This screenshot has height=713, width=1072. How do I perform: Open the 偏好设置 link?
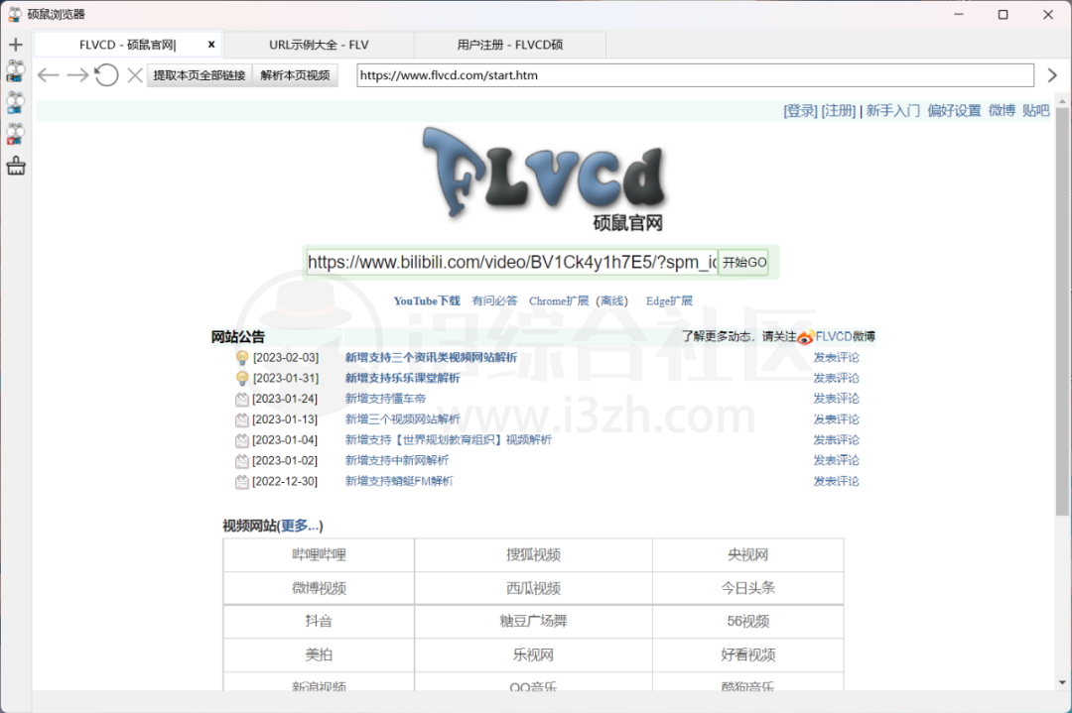955,111
